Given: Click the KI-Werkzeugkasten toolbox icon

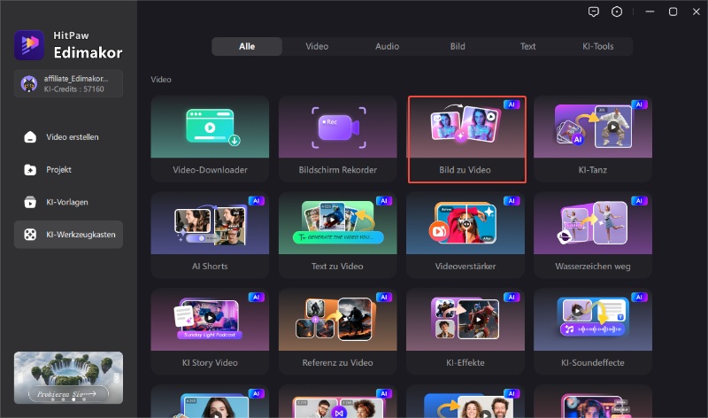Looking at the screenshot, I should [x=30, y=235].
